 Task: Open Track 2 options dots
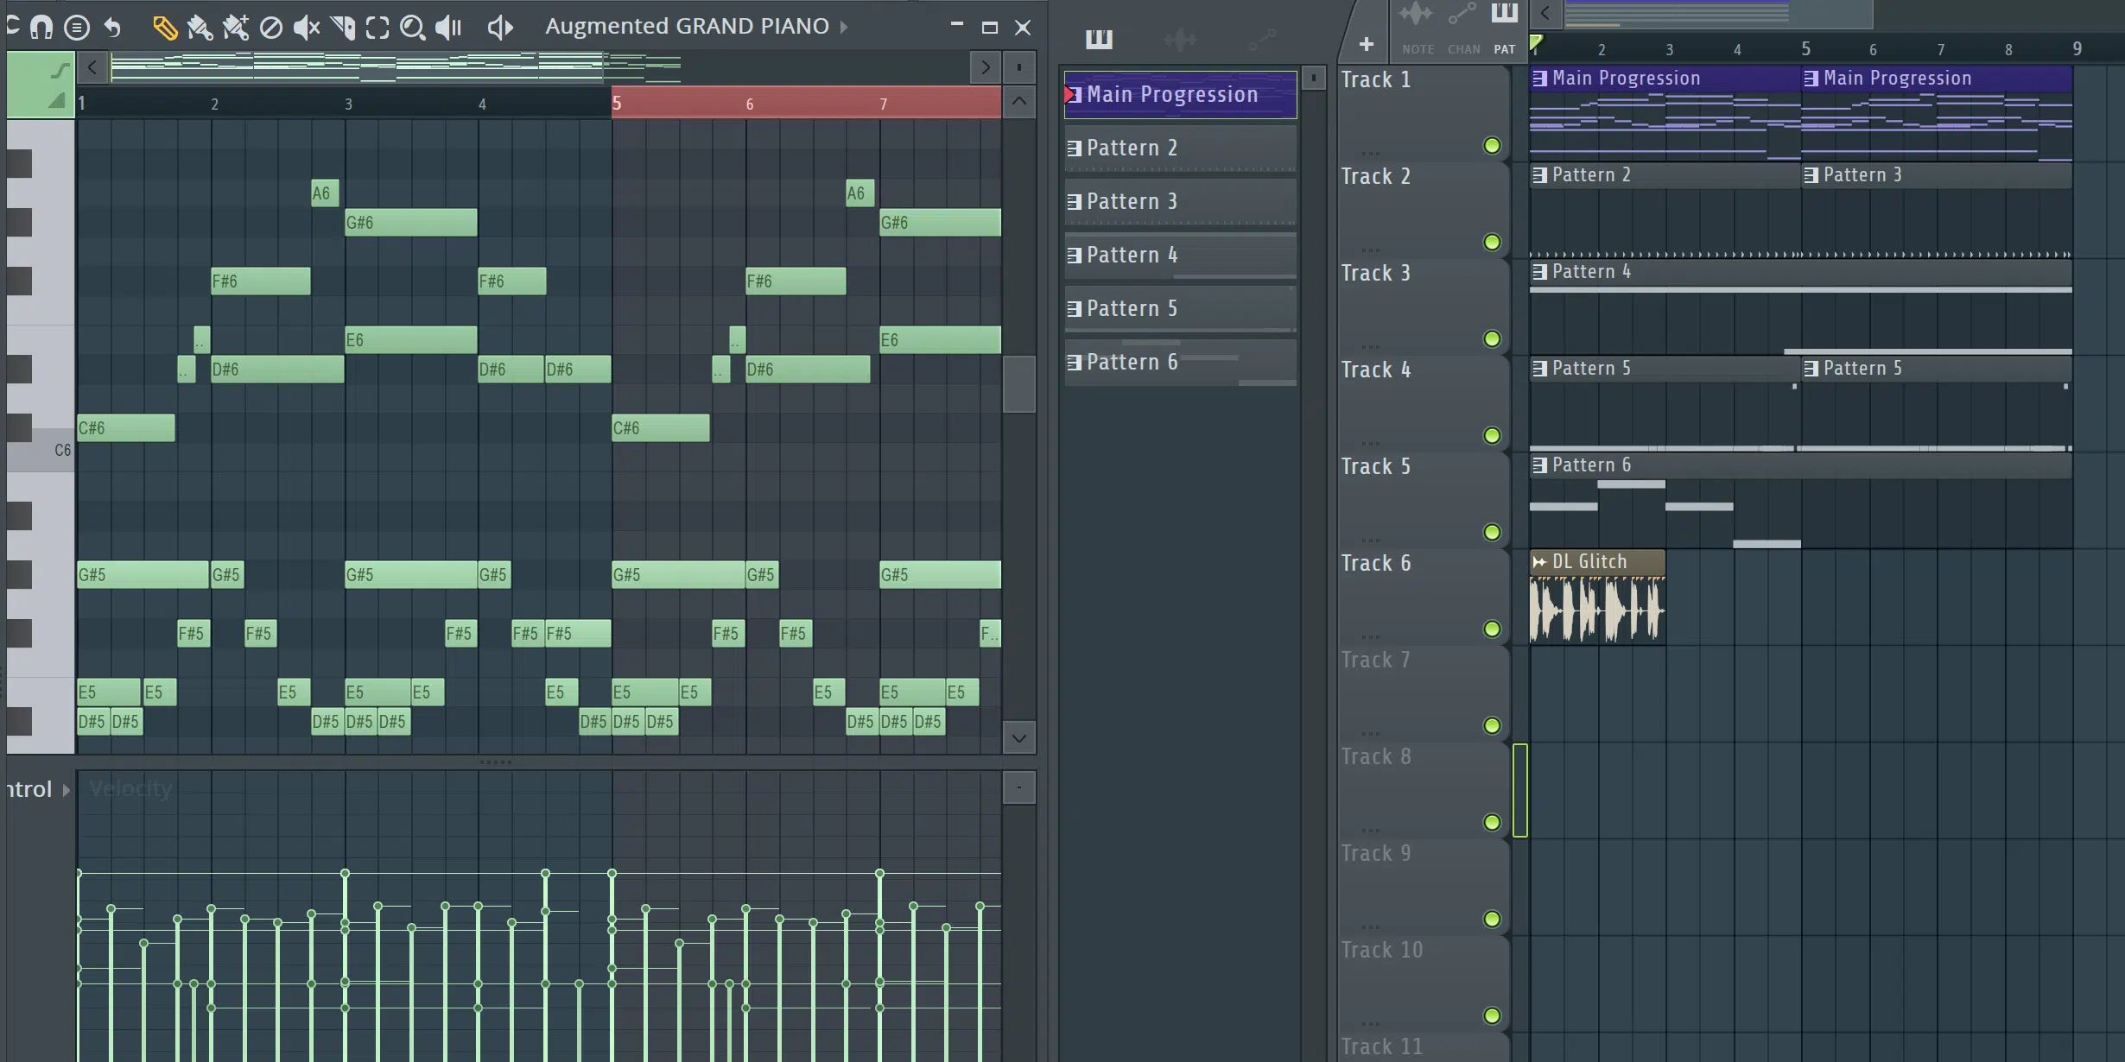coord(1370,249)
